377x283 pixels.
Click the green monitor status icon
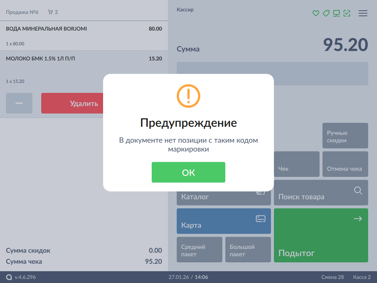click(x=336, y=13)
